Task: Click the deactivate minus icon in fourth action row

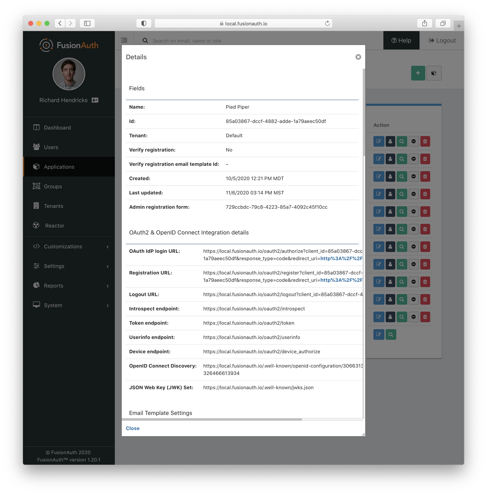Action: coord(413,194)
